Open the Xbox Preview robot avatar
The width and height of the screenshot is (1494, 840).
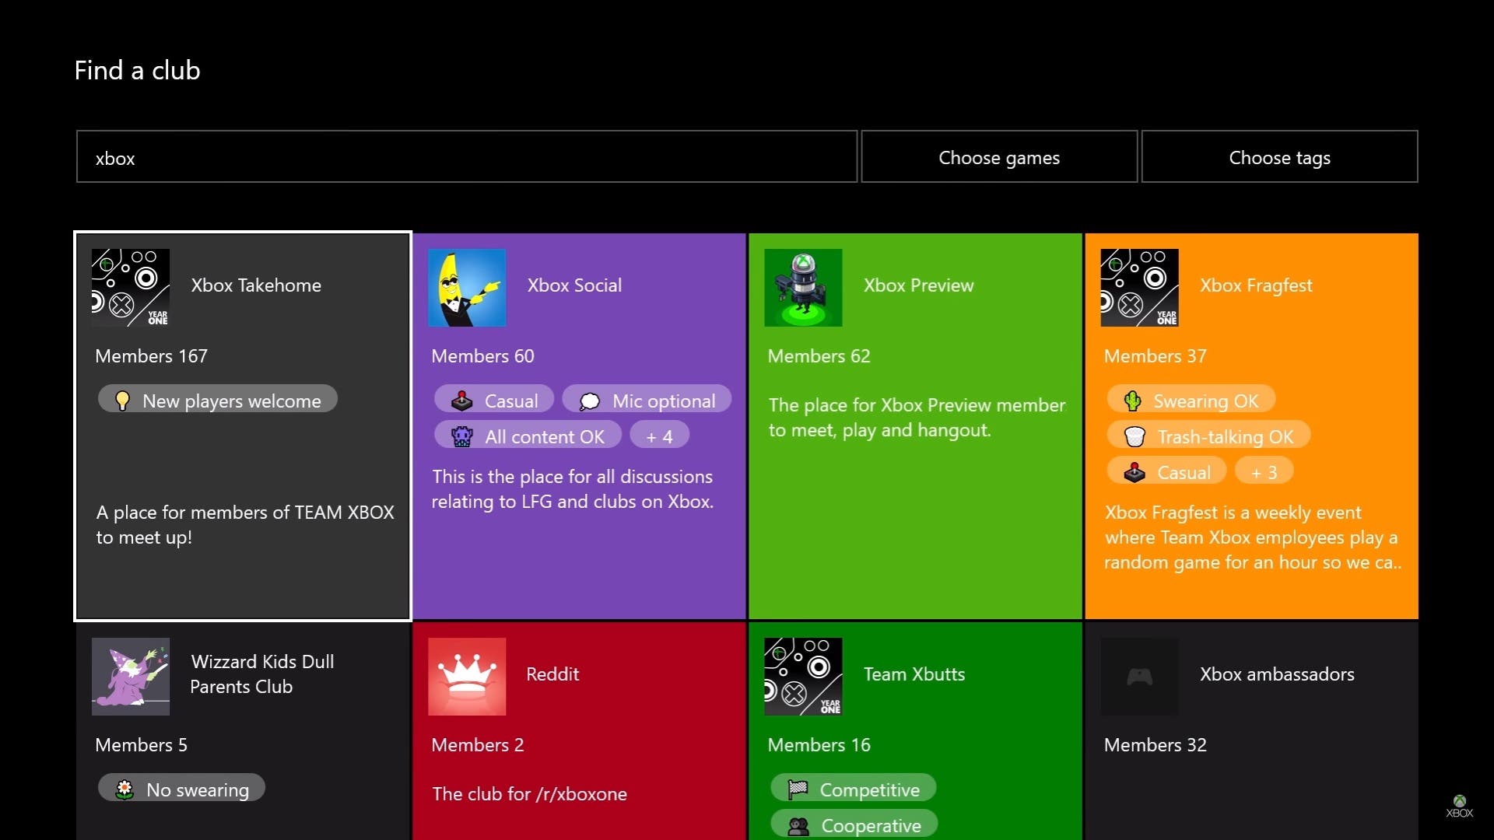click(803, 288)
